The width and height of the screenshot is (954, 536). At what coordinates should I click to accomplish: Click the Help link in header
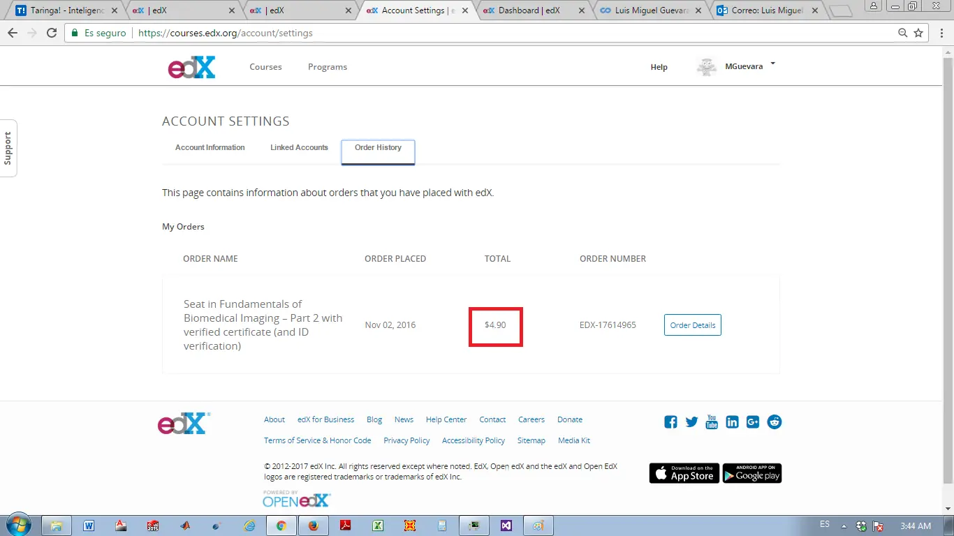point(659,67)
